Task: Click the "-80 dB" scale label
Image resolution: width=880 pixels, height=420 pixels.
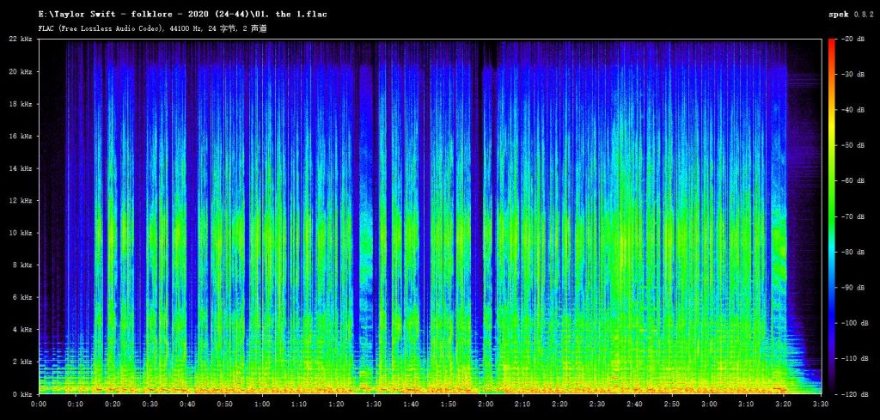Action: [853, 252]
